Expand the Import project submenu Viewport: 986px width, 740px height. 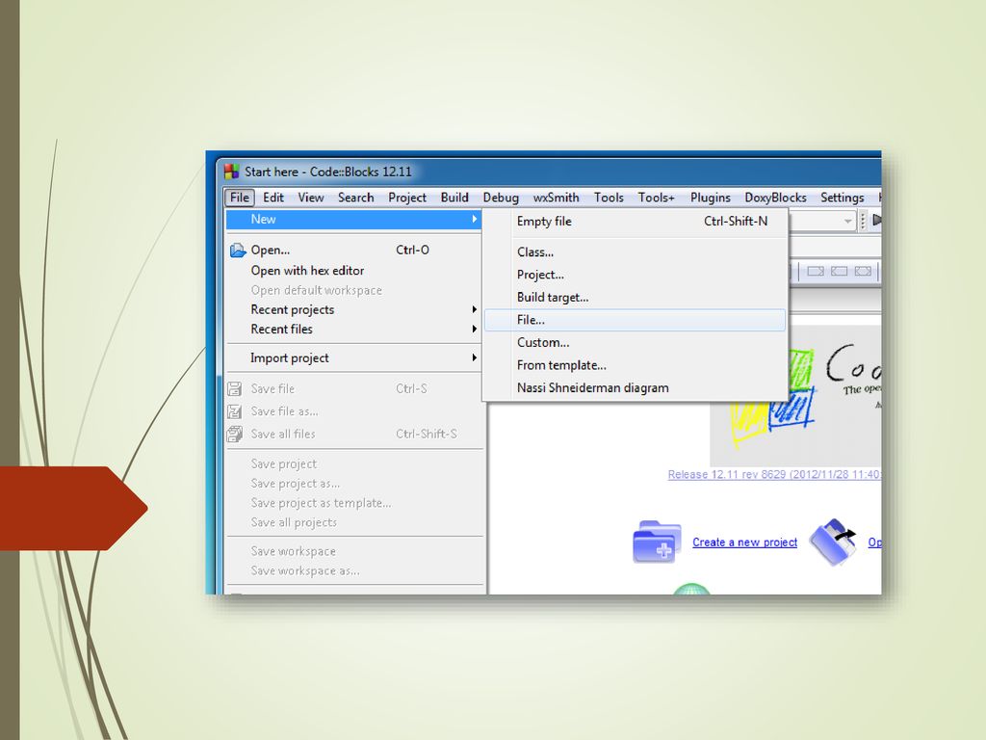(353, 358)
